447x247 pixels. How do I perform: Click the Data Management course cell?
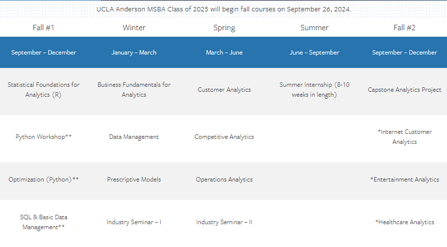tap(133, 137)
